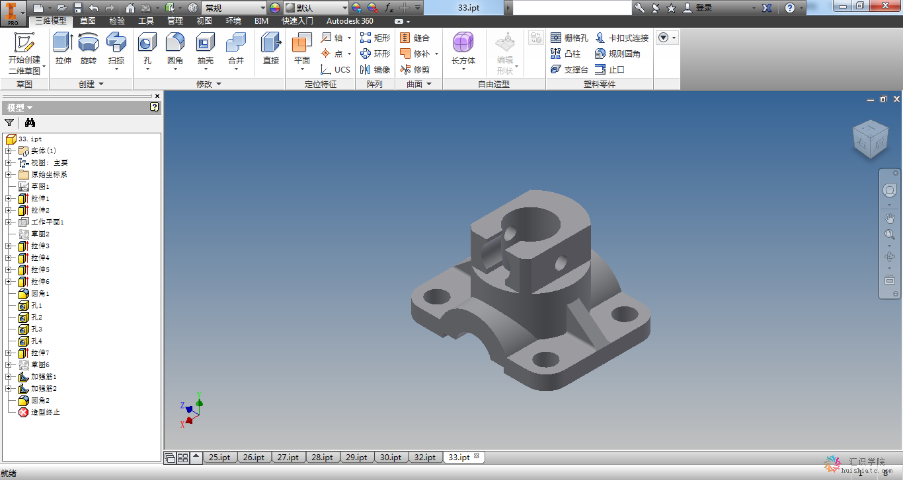Screen dimensions: 903x480
Task: Select the Direct edit (直接) tool
Action: coord(271,49)
